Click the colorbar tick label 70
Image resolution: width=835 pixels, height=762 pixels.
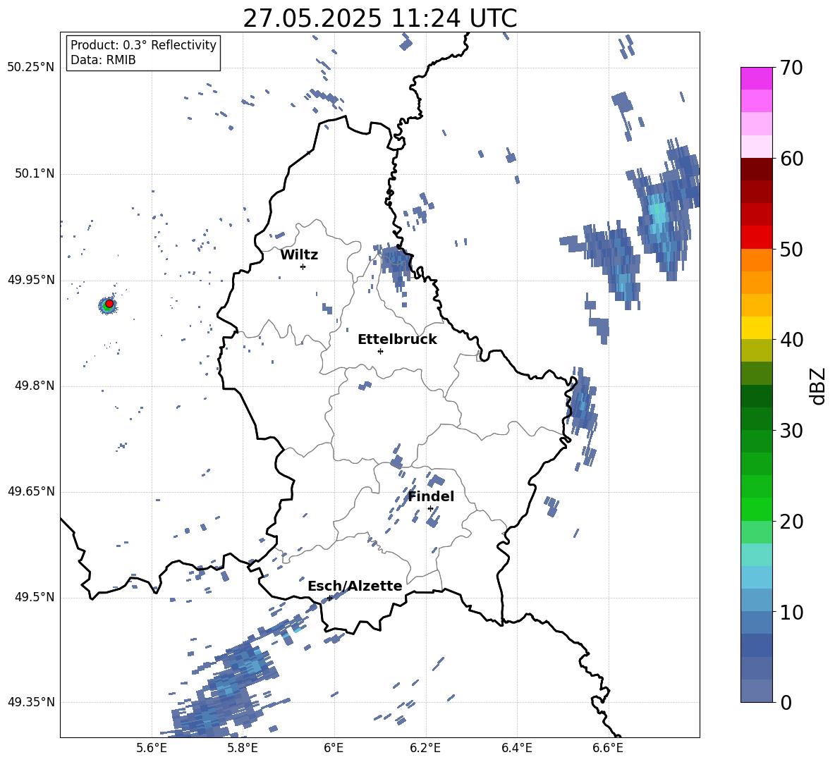click(x=791, y=68)
